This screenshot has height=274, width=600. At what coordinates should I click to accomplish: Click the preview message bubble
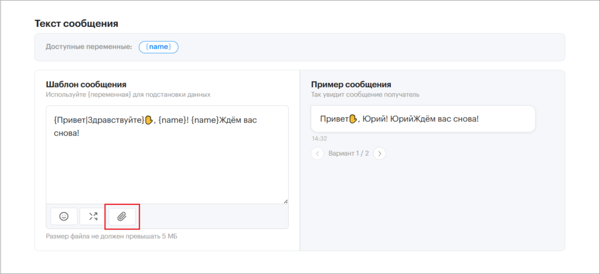423,119
